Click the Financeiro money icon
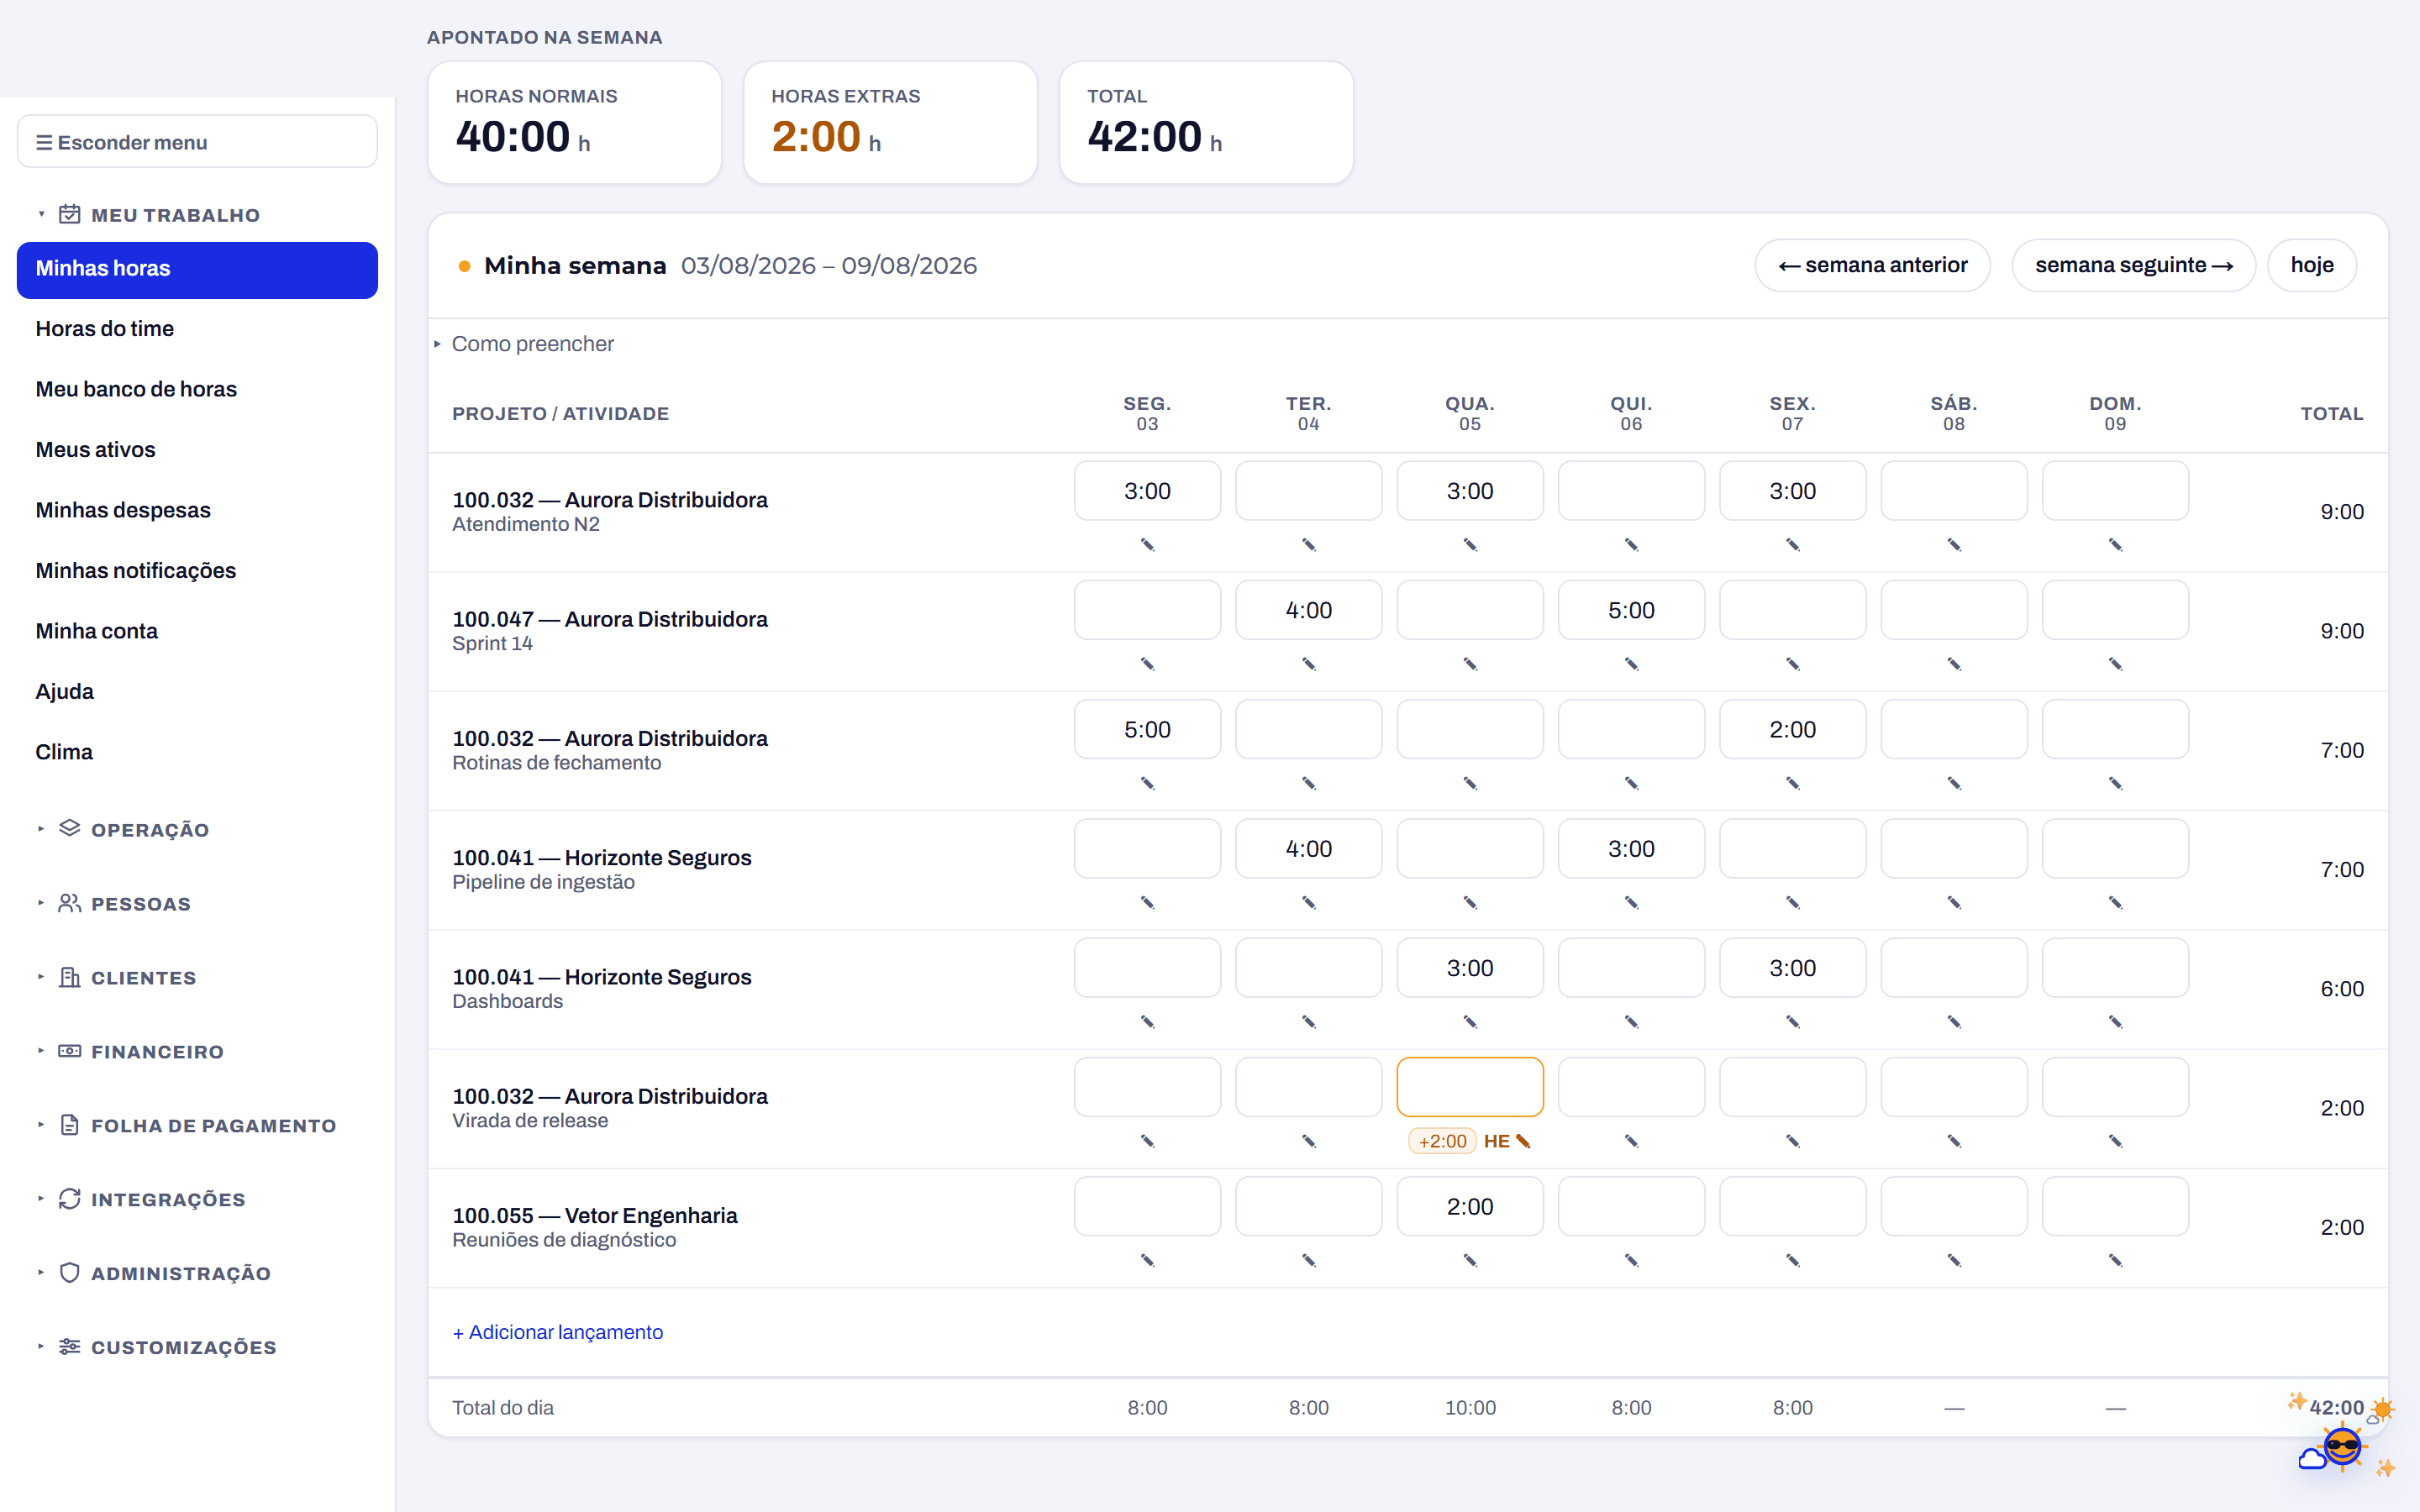This screenshot has height=1512, width=2420. click(69, 1050)
